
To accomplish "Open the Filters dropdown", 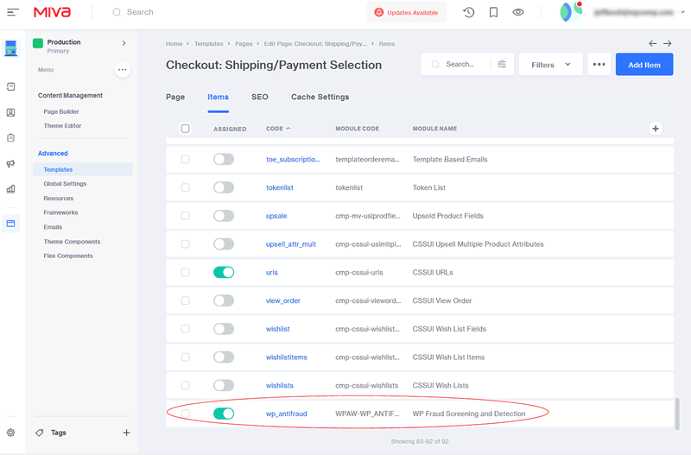I will [550, 64].
